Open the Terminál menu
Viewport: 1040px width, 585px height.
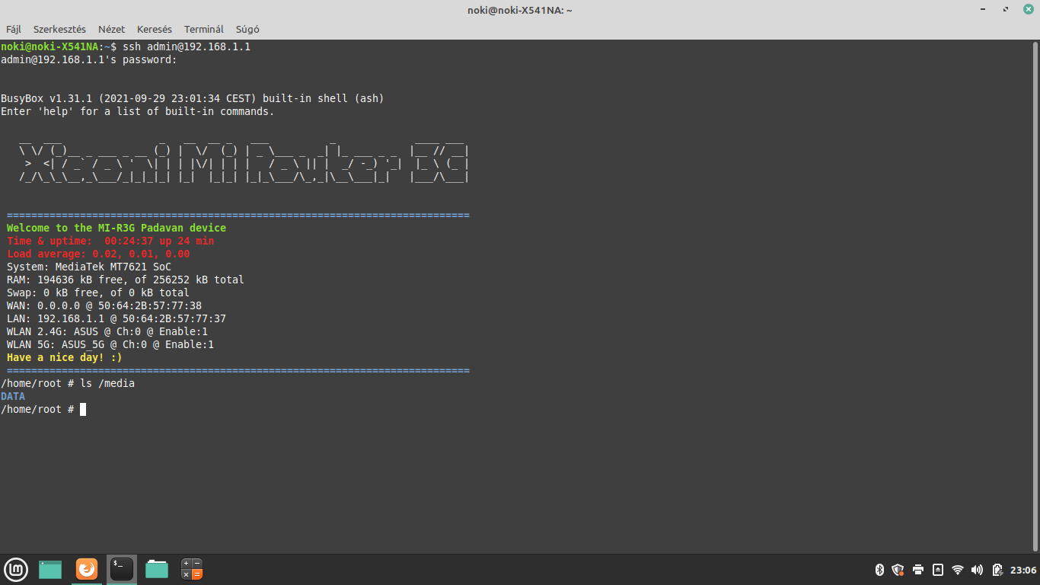(x=204, y=29)
